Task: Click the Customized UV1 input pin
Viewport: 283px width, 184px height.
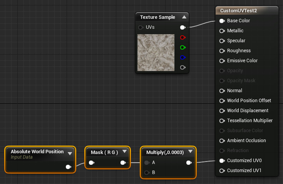Action: tap(222, 171)
